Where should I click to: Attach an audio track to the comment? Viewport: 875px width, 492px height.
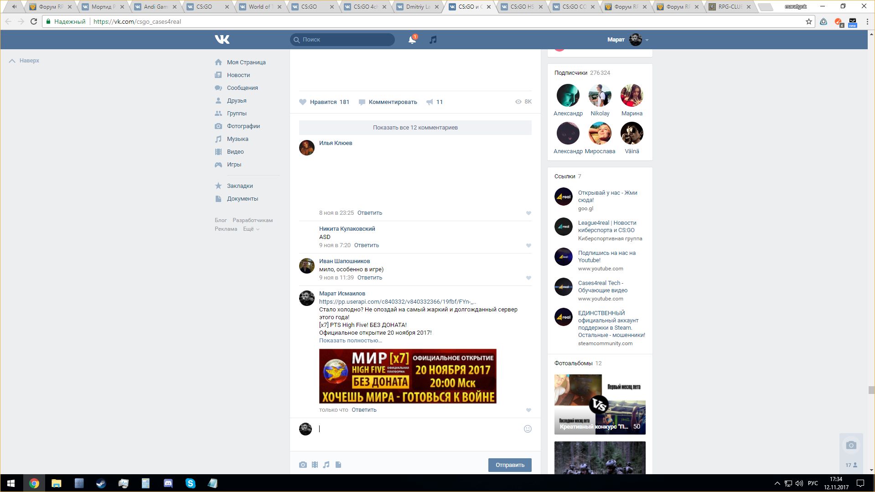pos(326,465)
